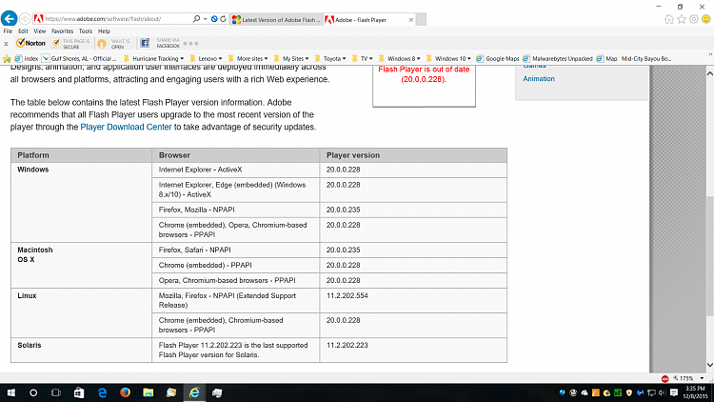The image size is (714, 402).
Task: Open Favorites with the star icon
Action: point(682,19)
